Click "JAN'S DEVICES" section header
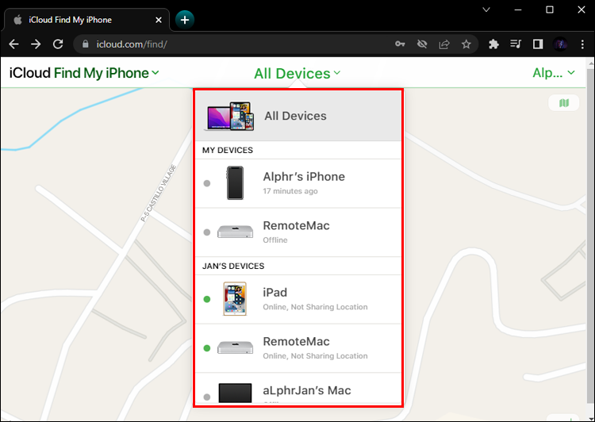This screenshot has height=422, width=595. [x=233, y=266]
